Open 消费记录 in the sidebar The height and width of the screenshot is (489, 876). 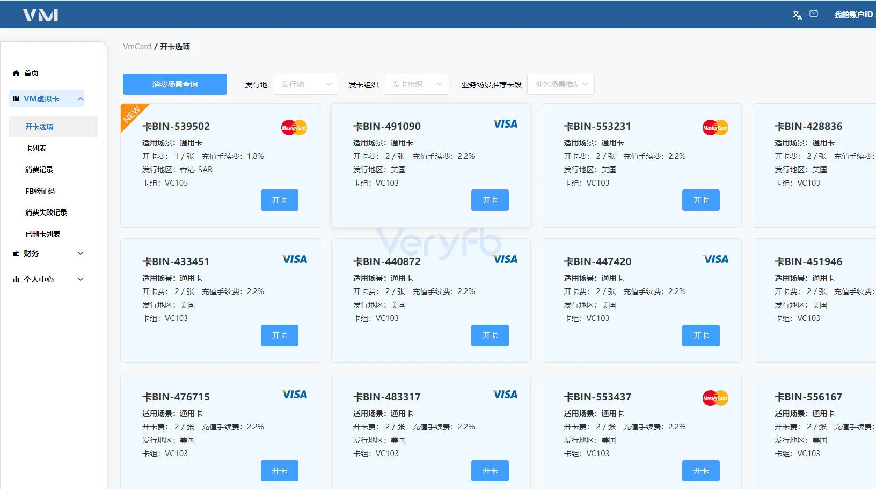(x=39, y=170)
